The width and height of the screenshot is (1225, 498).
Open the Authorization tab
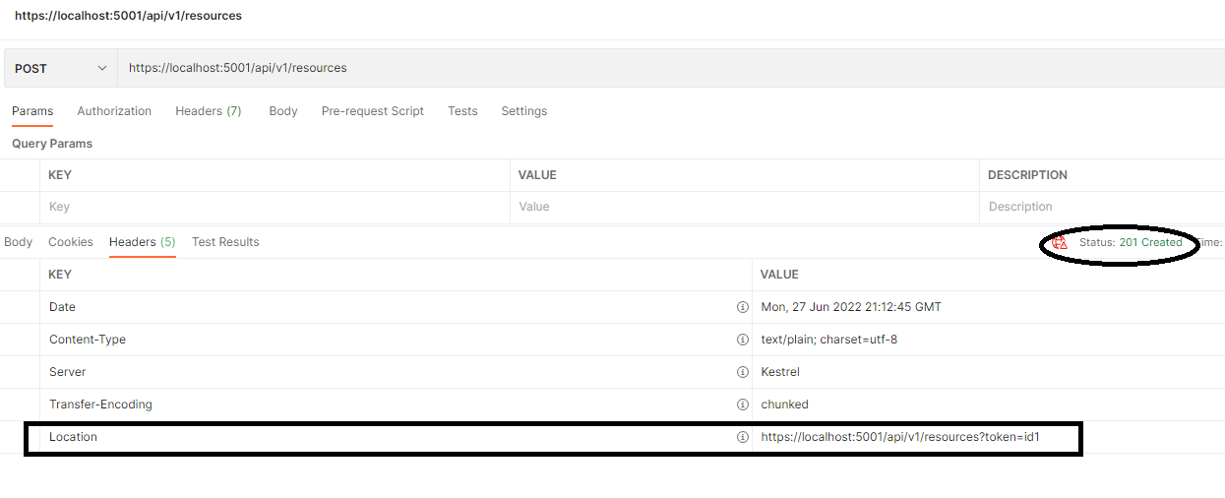coord(114,111)
